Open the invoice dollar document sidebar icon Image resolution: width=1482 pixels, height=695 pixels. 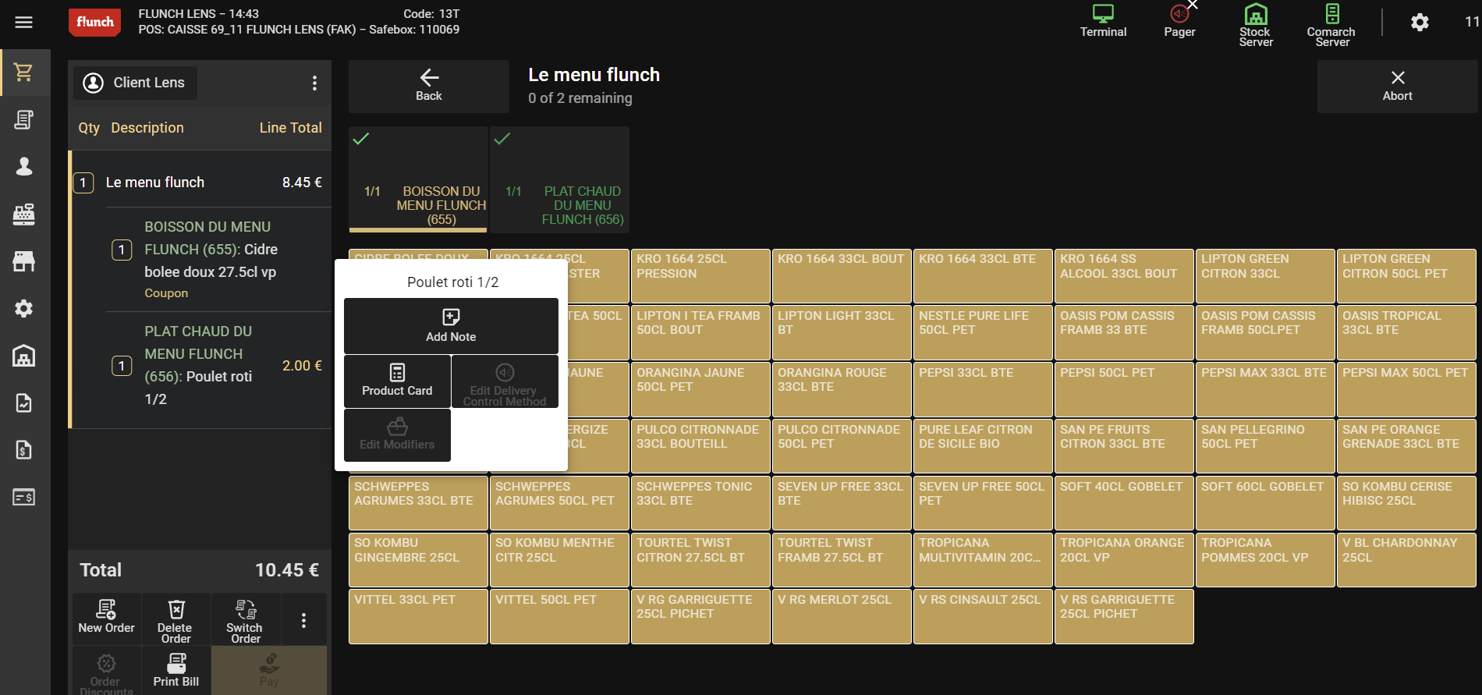coord(24,450)
